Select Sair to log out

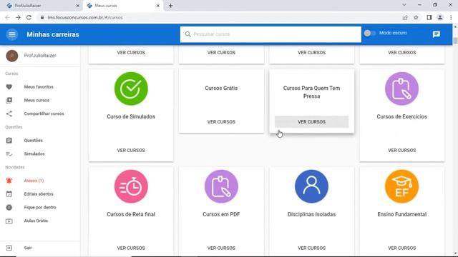[28, 248]
